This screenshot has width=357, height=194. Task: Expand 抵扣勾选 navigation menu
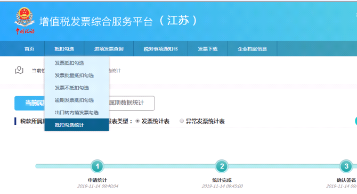click(64, 49)
